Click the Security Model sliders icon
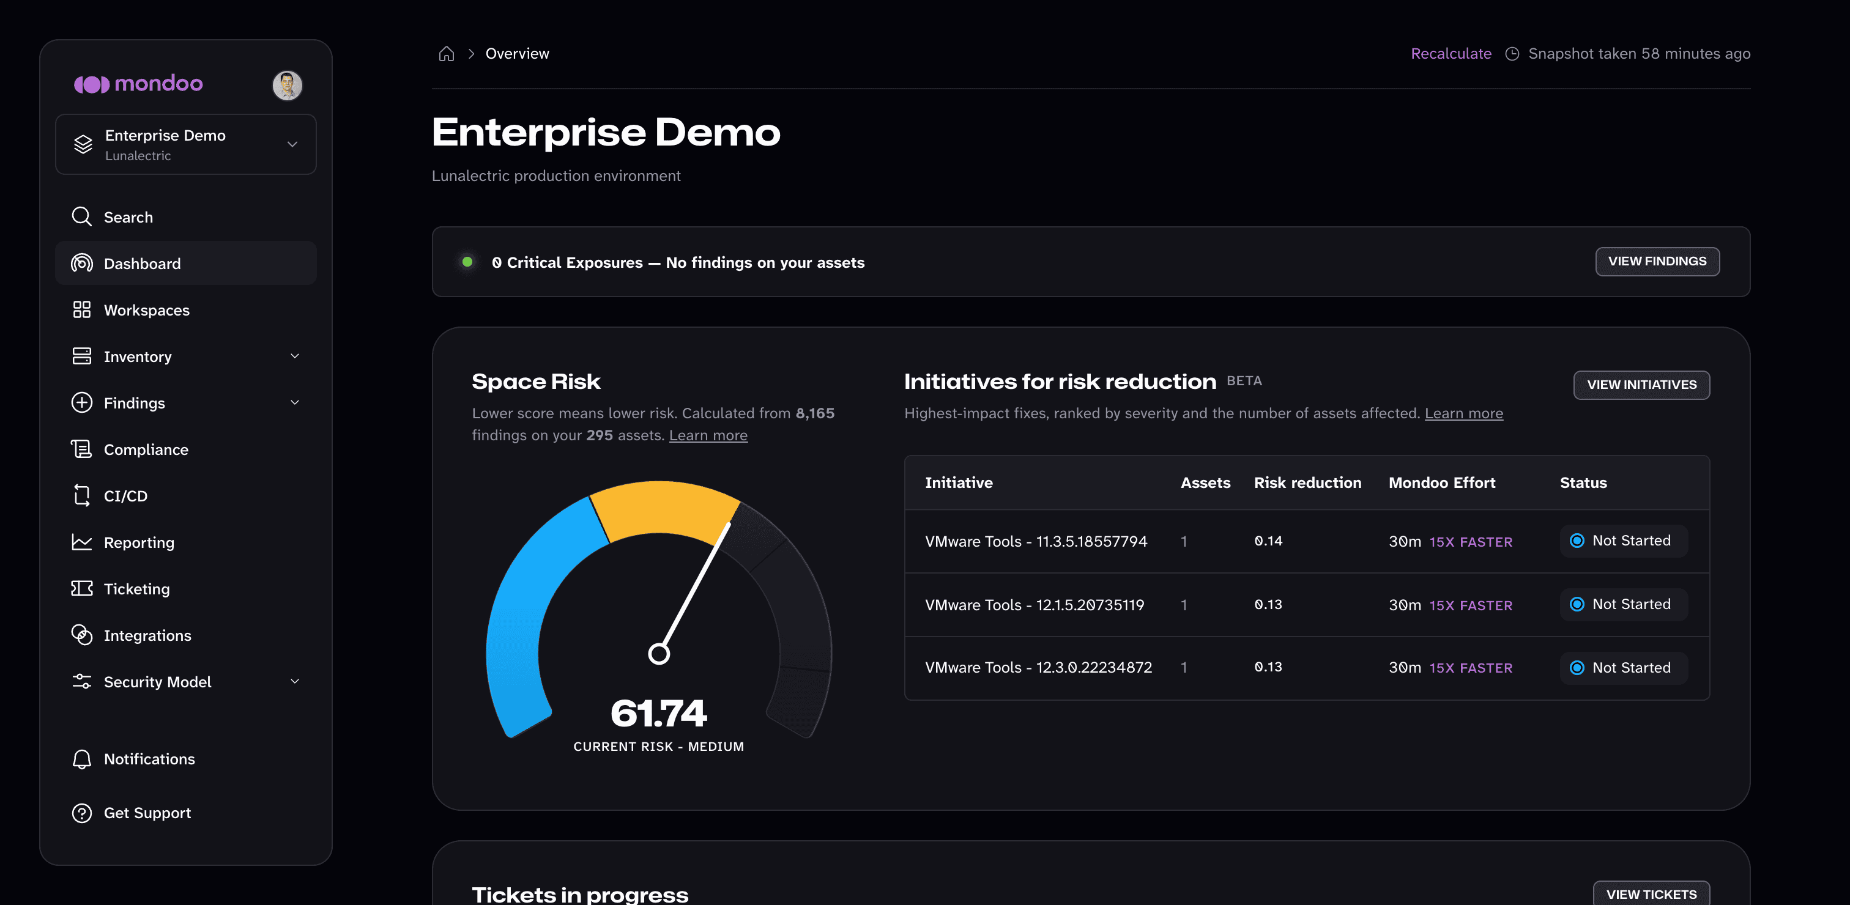Viewport: 1850px width, 905px height. [82, 681]
